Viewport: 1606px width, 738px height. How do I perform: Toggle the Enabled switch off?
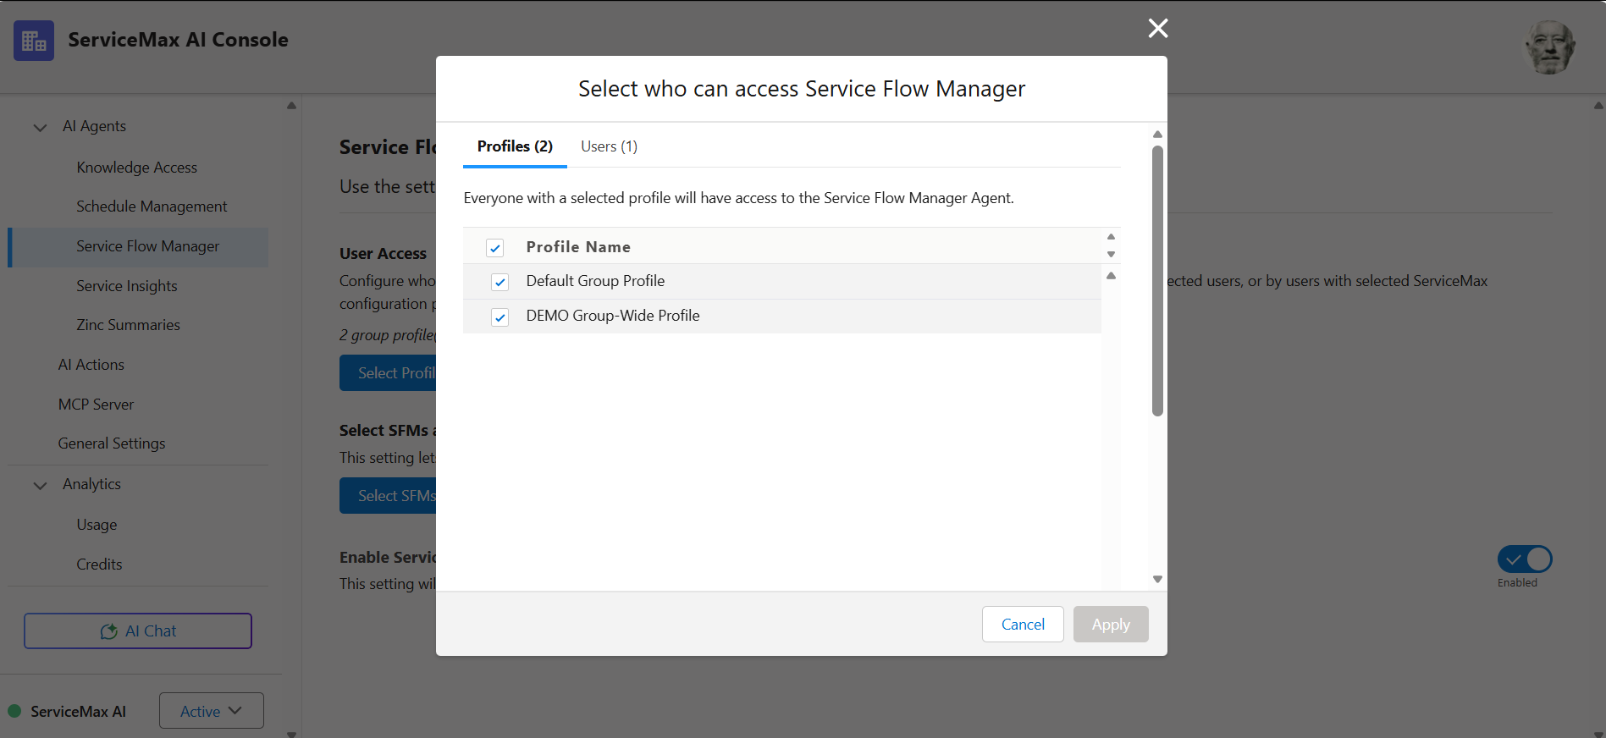(1525, 559)
